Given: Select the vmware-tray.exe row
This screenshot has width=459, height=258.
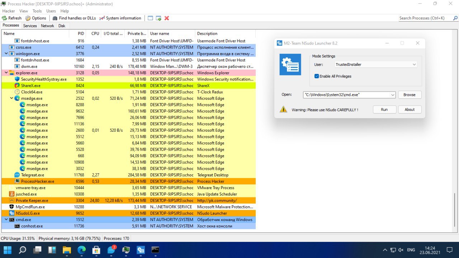Looking at the screenshot, I should coord(129,188).
